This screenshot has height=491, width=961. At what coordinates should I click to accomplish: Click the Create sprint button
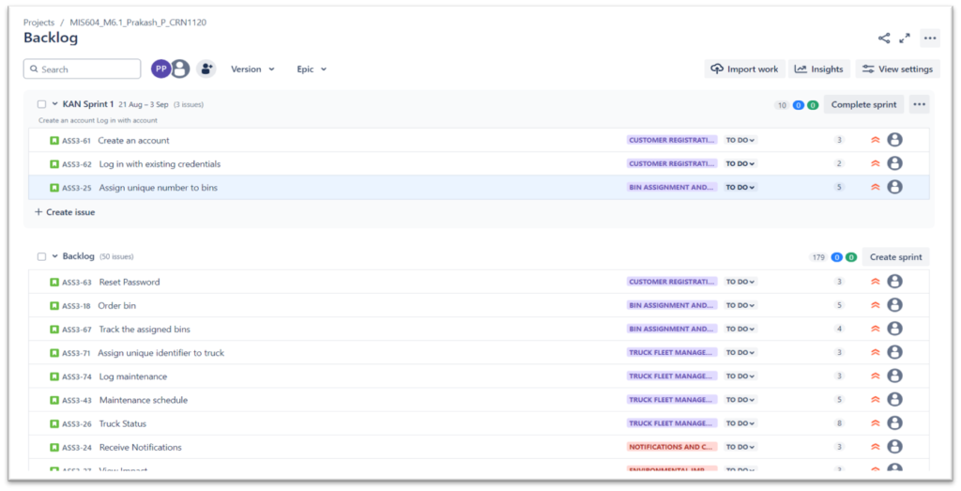895,256
